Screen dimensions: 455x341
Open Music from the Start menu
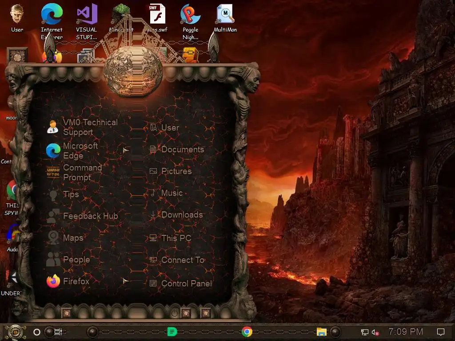click(166, 193)
